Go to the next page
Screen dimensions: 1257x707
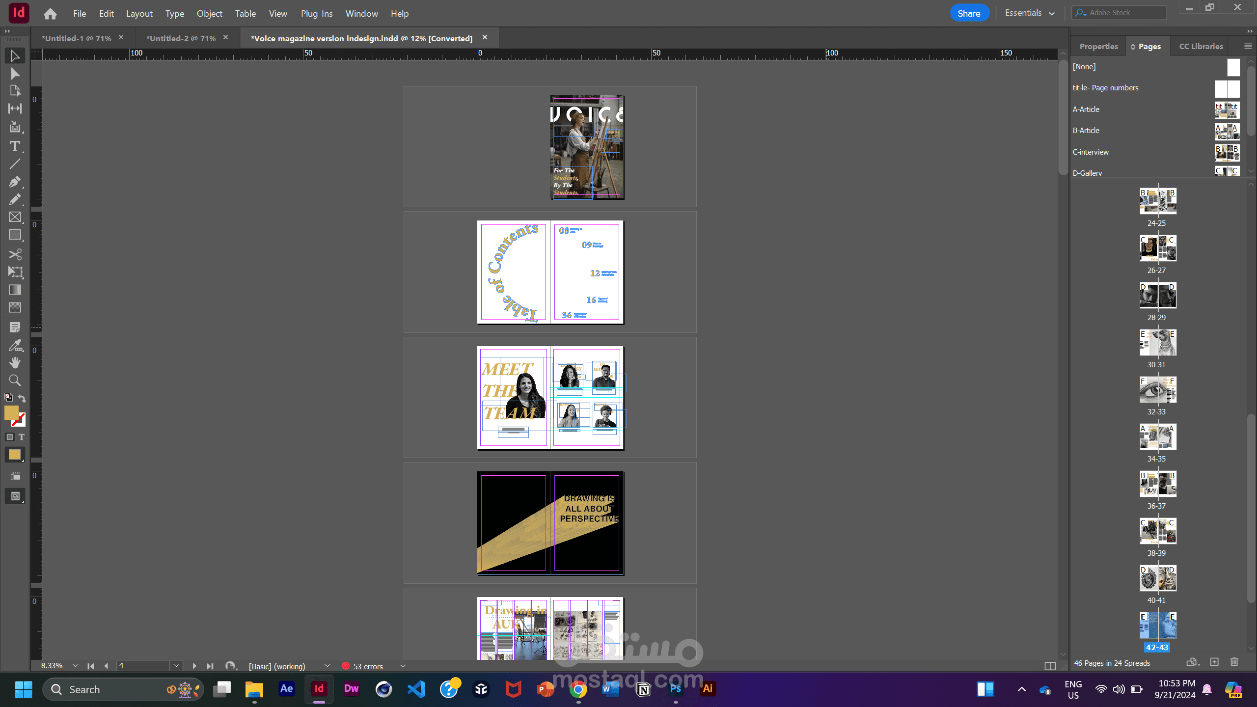(x=194, y=666)
